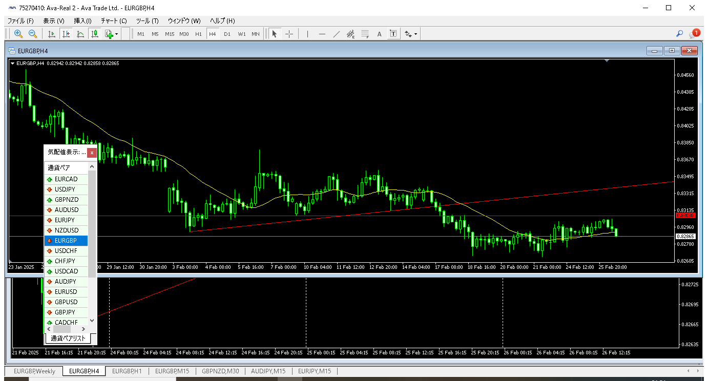Click the arrows objects icon
This screenshot has width=708, height=381.
[408, 34]
